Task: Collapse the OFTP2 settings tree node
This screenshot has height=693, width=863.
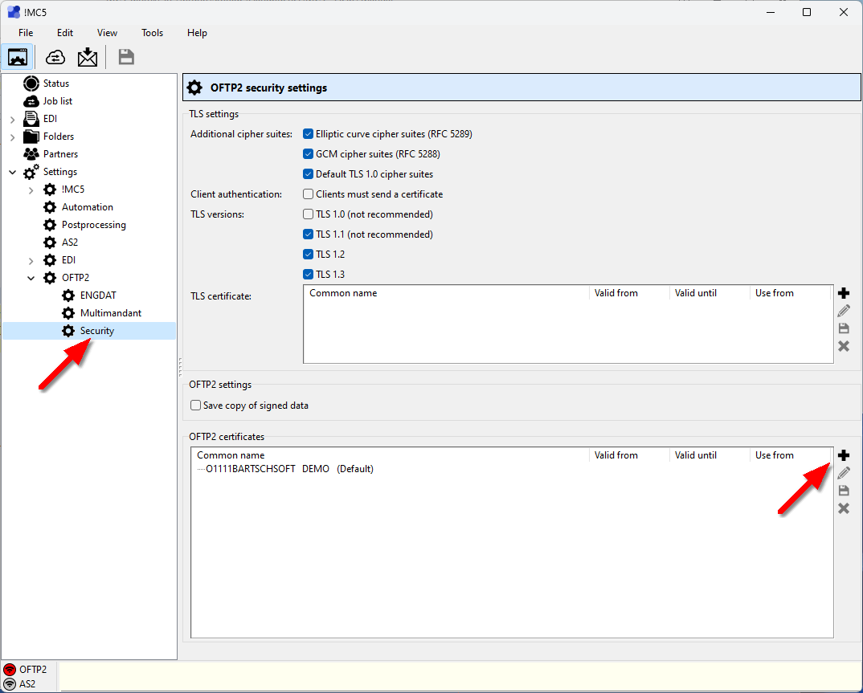Action: (x=31, y=278)
